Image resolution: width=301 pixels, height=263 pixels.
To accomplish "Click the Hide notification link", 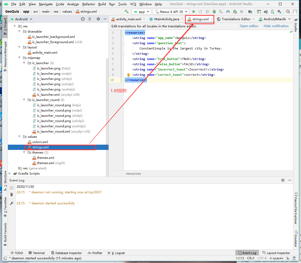I will point(276,26).
